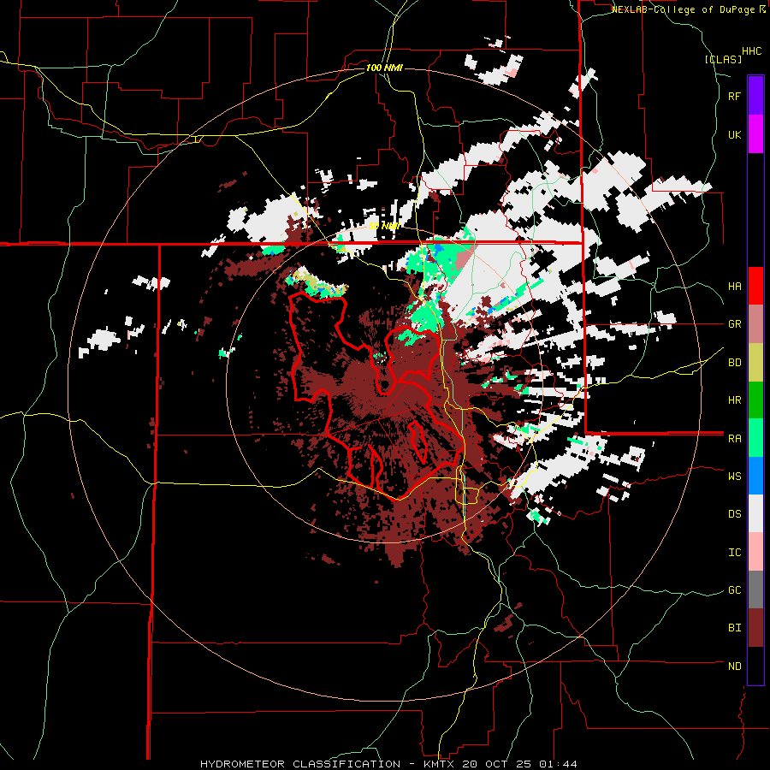Viewport: 770px width, 770px height.
Task: Click the dark red BI swatch
Action: click(755, 628)
